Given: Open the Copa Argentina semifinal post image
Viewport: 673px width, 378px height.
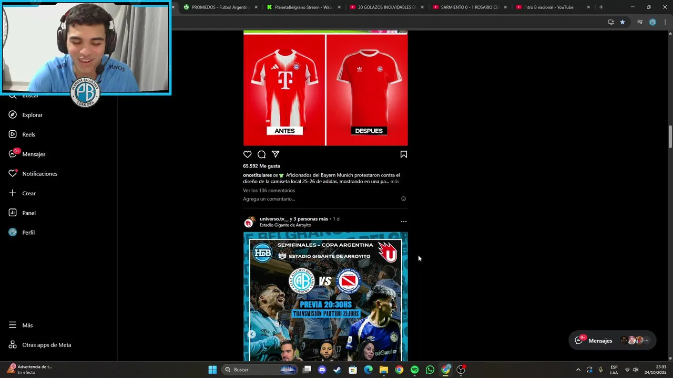Looking at the screenshot, I should pos(325,297).
